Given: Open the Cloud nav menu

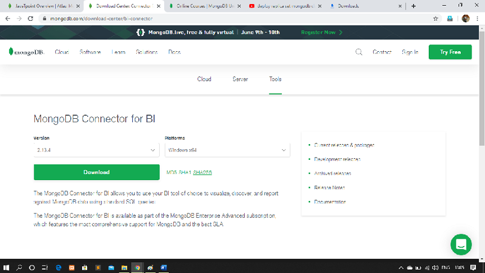Looking at the screenshot, I should (x=62, y=52).
